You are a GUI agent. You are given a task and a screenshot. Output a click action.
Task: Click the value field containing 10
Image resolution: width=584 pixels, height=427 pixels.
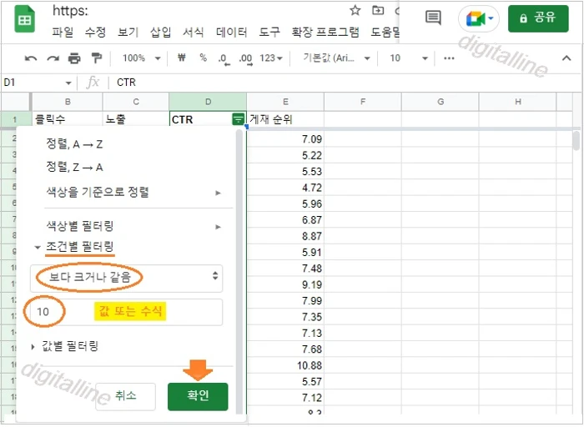[126, 312]
